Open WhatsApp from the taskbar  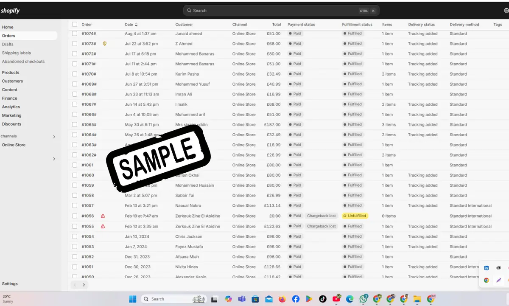(x=364, y=299)
